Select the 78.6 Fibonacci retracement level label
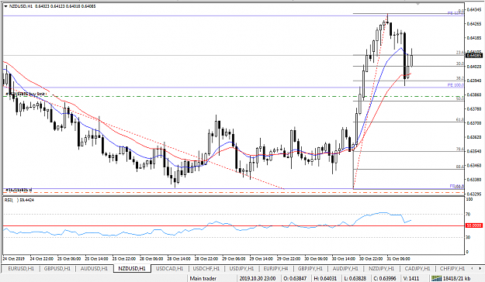Image resolution: width=485 pixels, height=282 pixels. pyautogui.click(x=460, y=150)
